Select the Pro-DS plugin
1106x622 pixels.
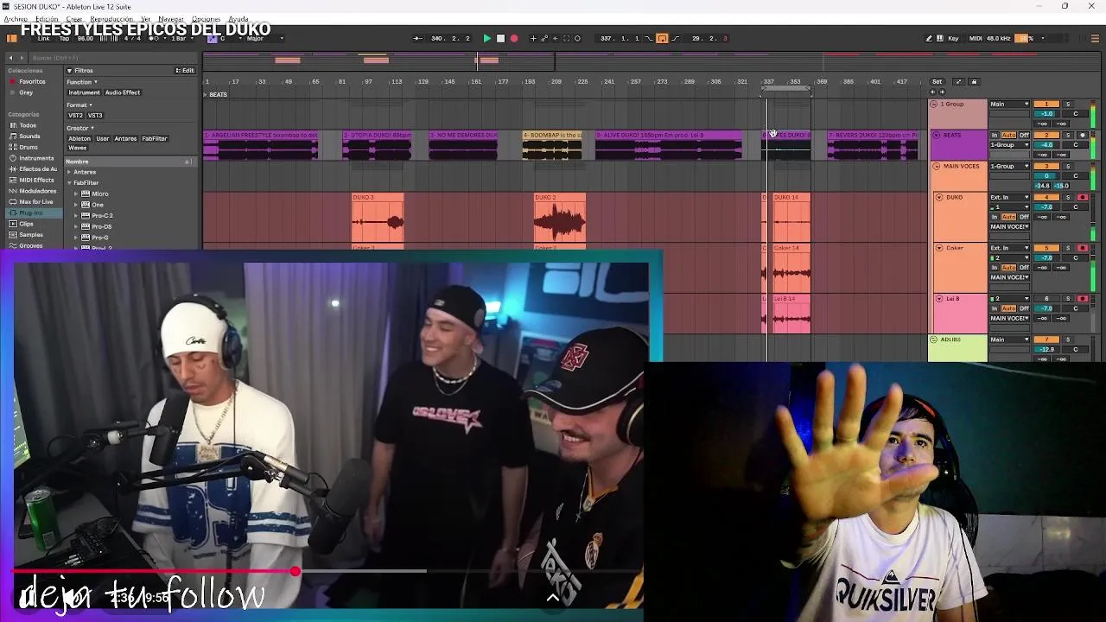[x=102, y=226]
